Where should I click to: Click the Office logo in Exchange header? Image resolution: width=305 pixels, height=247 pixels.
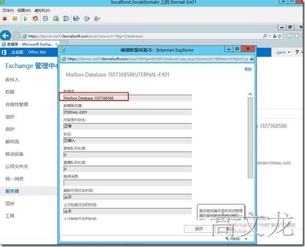[4, 52]
